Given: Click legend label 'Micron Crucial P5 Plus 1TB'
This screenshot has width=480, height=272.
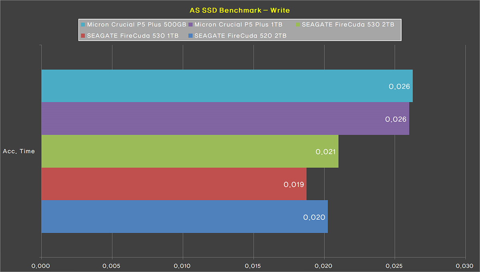Looking at the screenshot, I should tap(238, 25).
